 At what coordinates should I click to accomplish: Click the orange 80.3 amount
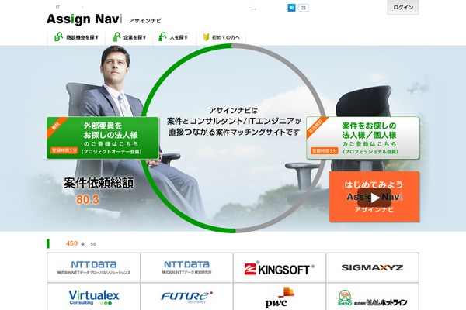[x=87, y=199]
